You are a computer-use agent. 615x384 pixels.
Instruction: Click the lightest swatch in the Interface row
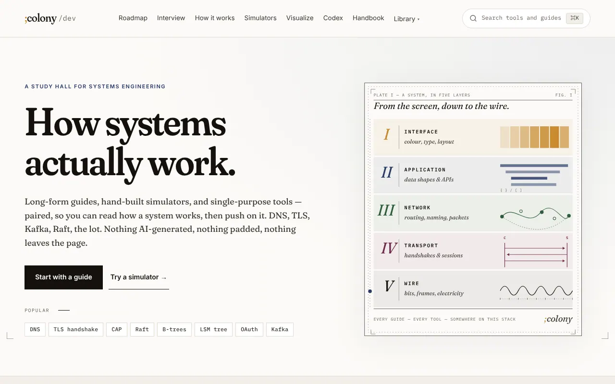click(x=504, y=137)
